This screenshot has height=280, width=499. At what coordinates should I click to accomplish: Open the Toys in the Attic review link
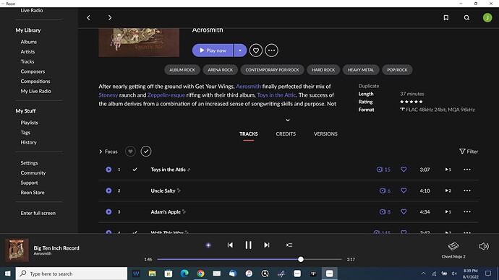tap(276, 95)
